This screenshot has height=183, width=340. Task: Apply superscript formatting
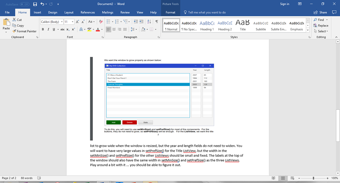coord(73,29)
